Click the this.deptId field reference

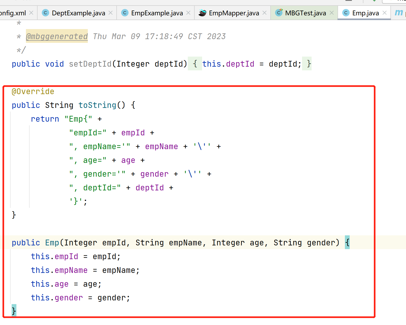coord(228,64)
